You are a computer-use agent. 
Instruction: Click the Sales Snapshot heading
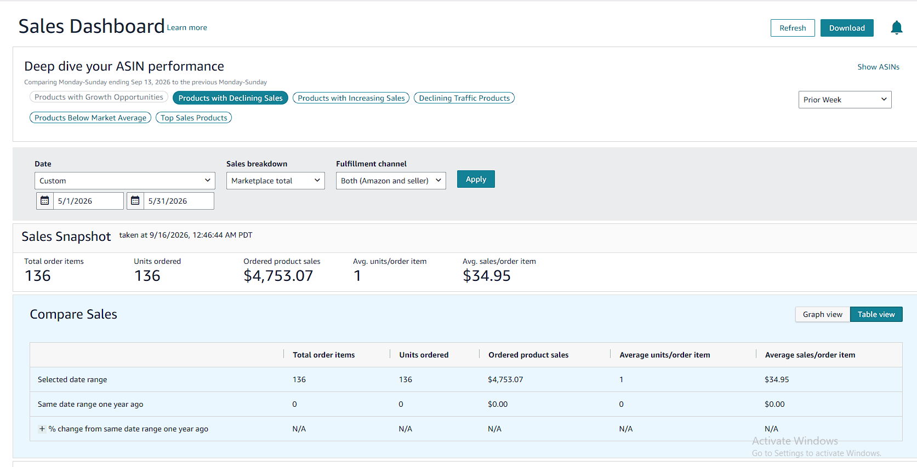(66, 237)
